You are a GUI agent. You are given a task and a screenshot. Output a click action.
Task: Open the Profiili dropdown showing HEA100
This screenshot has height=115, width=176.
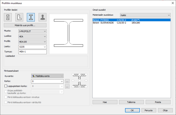(x=33, y=42)
